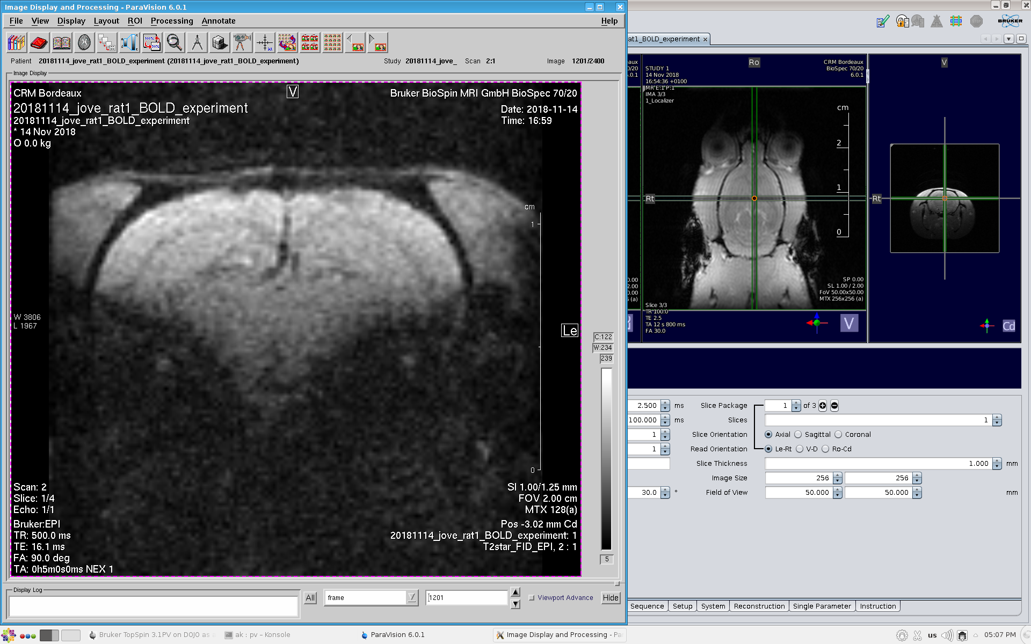This screenshot has height=644, width=1031.
Task: Enable the Viewport Advance checkbox
Action: [x=532, y=598]
